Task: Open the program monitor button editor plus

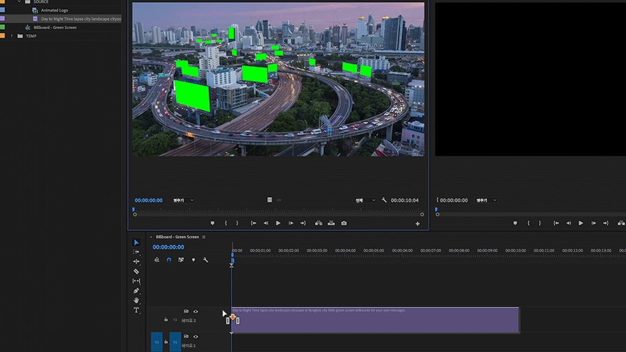Action: coord(418,224)
